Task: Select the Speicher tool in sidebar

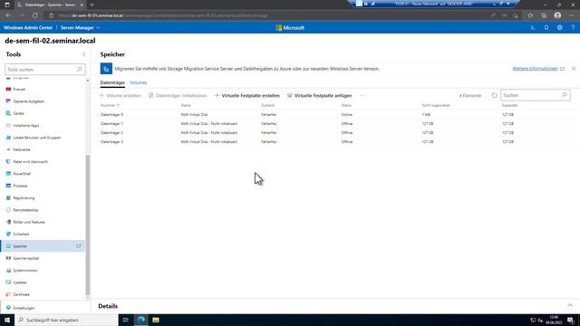Action: [x=43, y=246]
